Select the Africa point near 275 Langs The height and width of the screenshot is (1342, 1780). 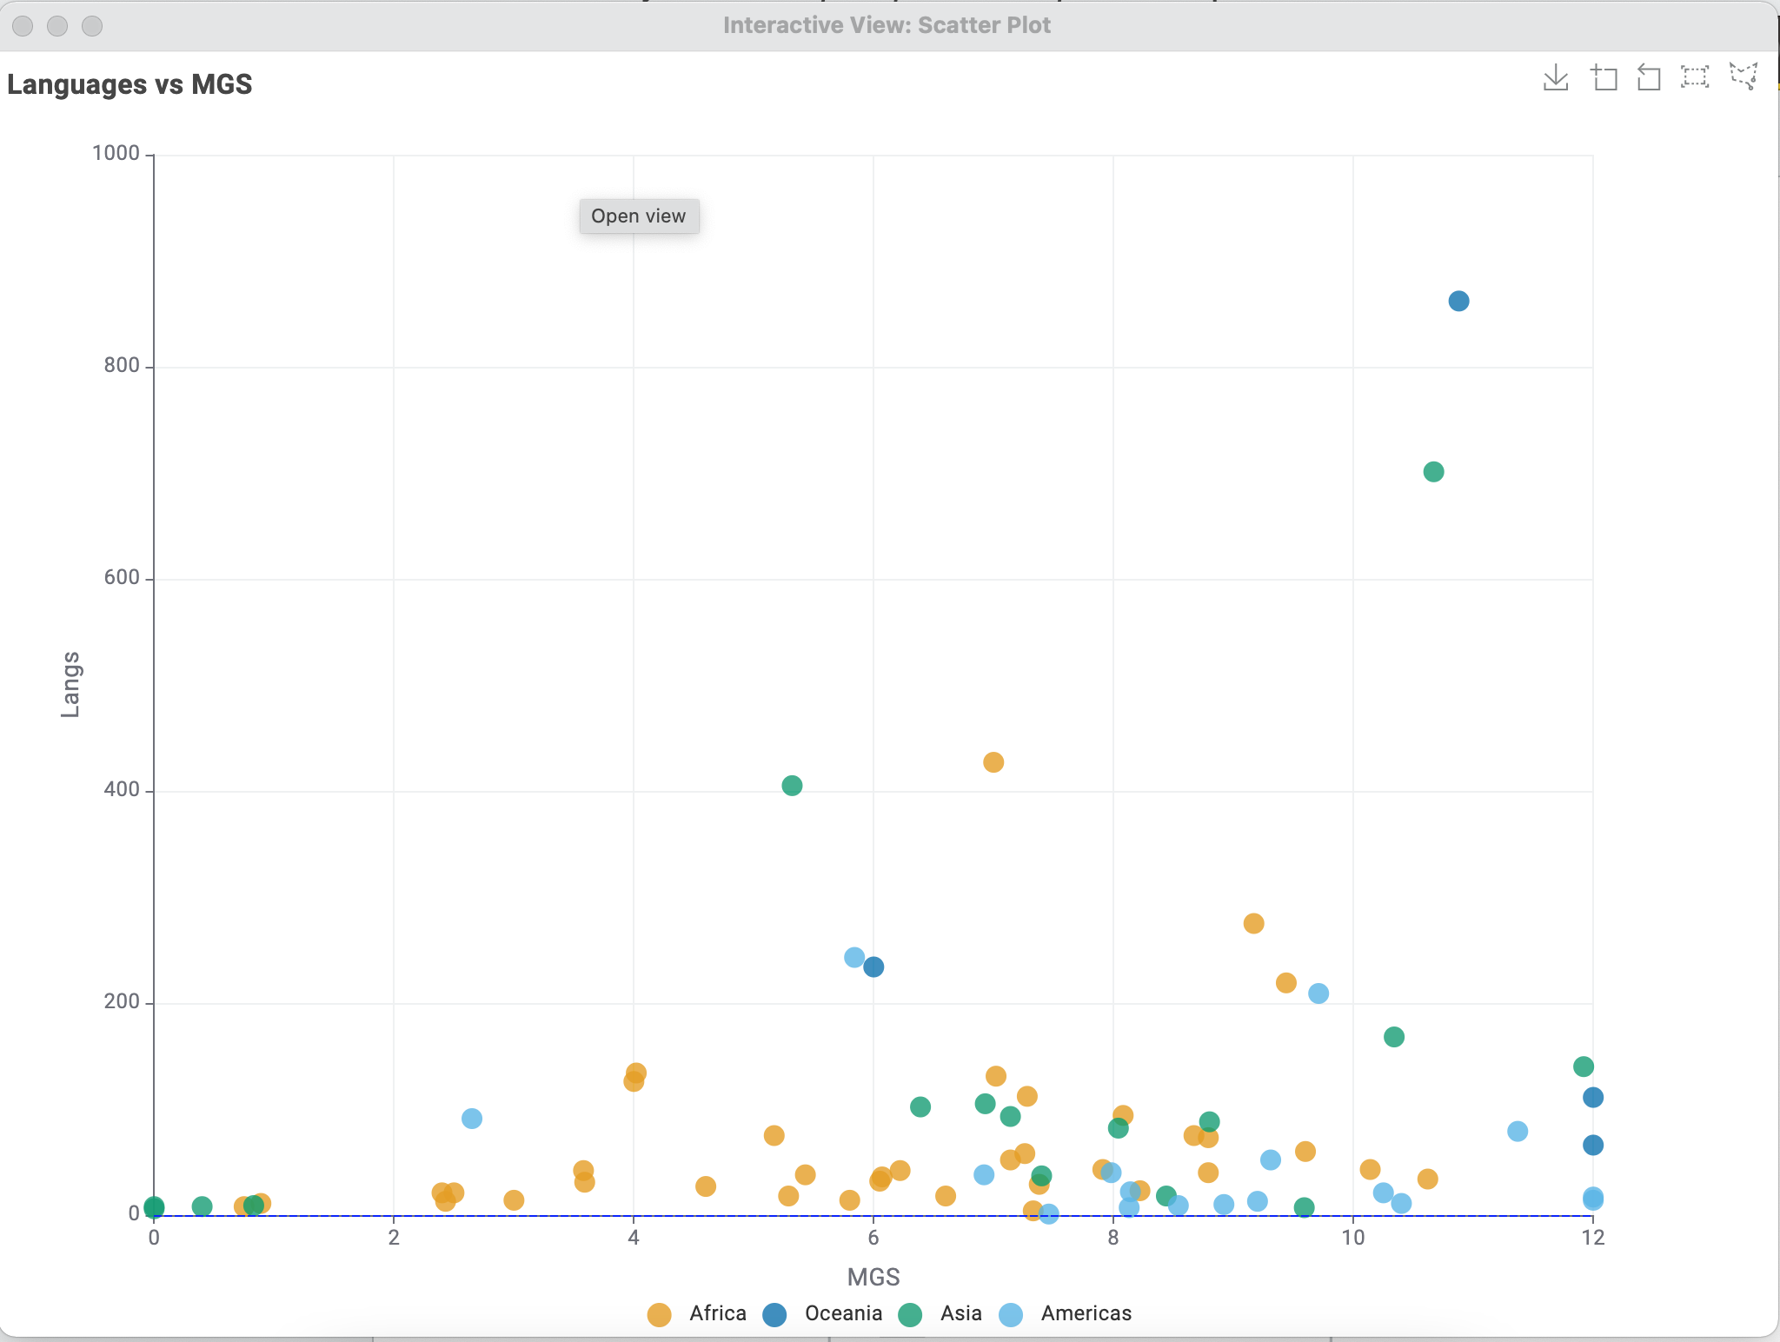[1253, 923]
